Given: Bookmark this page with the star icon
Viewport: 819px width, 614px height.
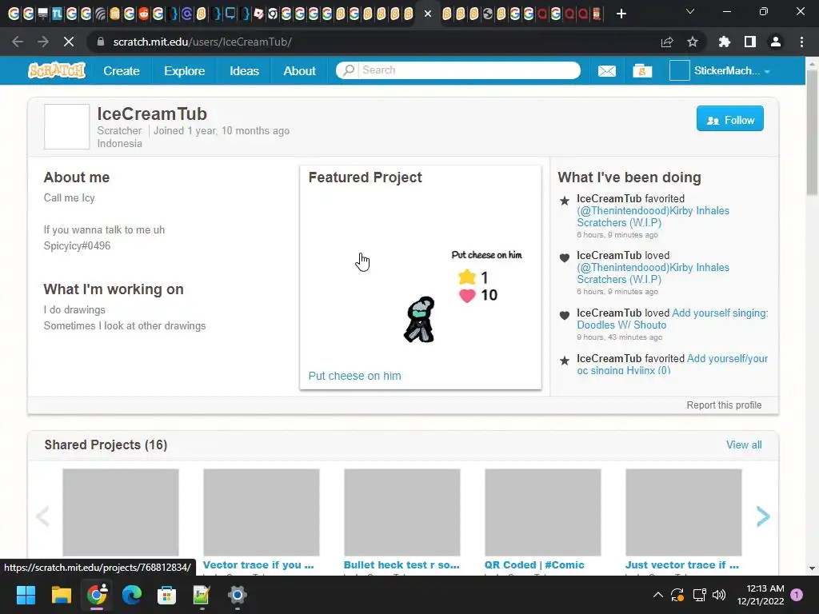Looking at the screenshot, I should pos(693,42).
